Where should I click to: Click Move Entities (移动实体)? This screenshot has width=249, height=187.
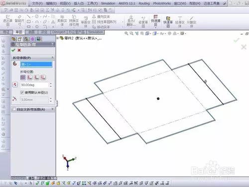(101, 27)
